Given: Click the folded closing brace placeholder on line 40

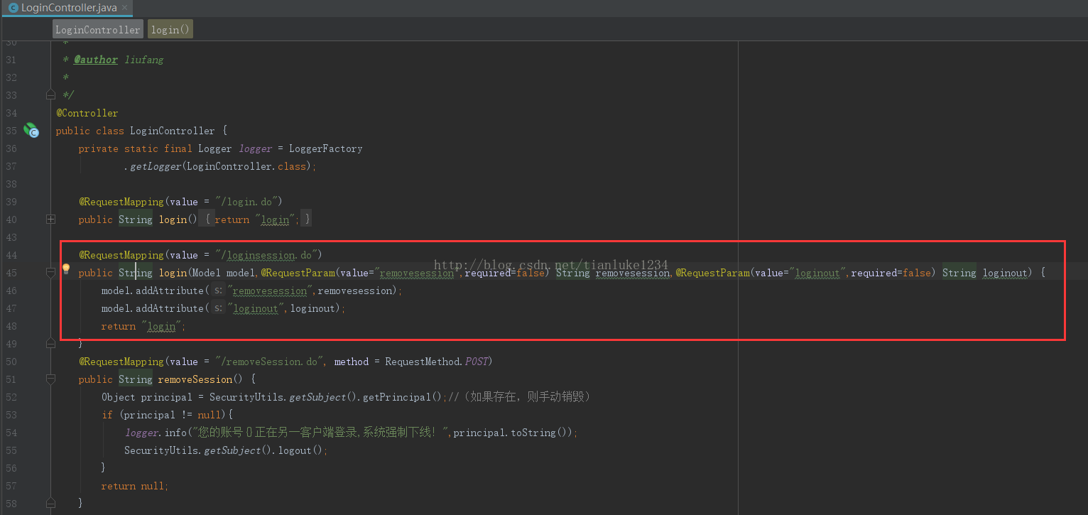Looking at the screenshot, I should tap(307, 219).
